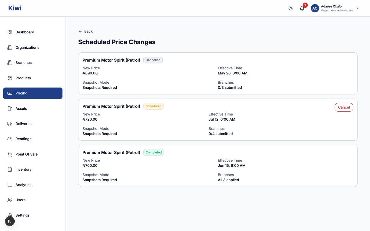The image size is (370, 231).
Task: Click the Scheduled card's product title
Action: pyautogui.click(x=111, y=106)
